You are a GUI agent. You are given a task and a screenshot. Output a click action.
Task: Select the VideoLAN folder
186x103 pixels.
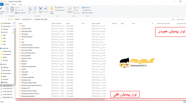click(25, 72)
